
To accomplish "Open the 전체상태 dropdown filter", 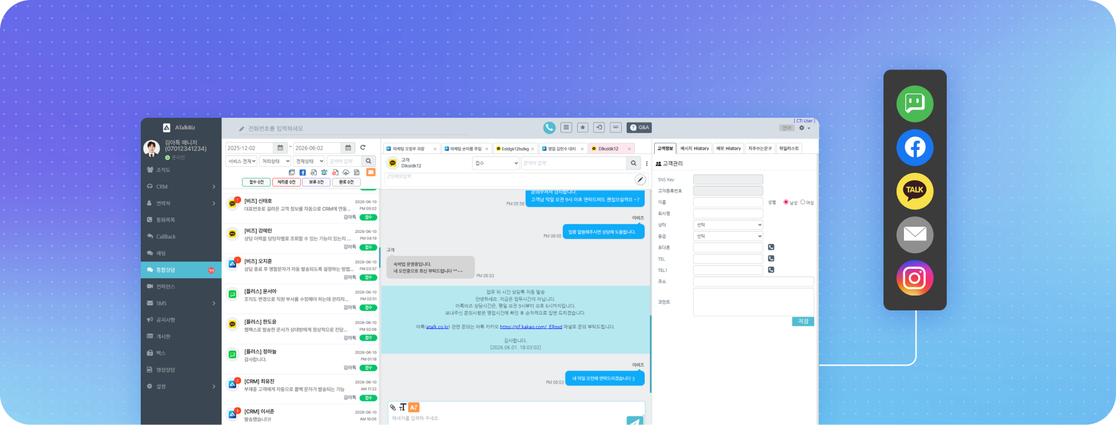I will click(x=309, y=161).
